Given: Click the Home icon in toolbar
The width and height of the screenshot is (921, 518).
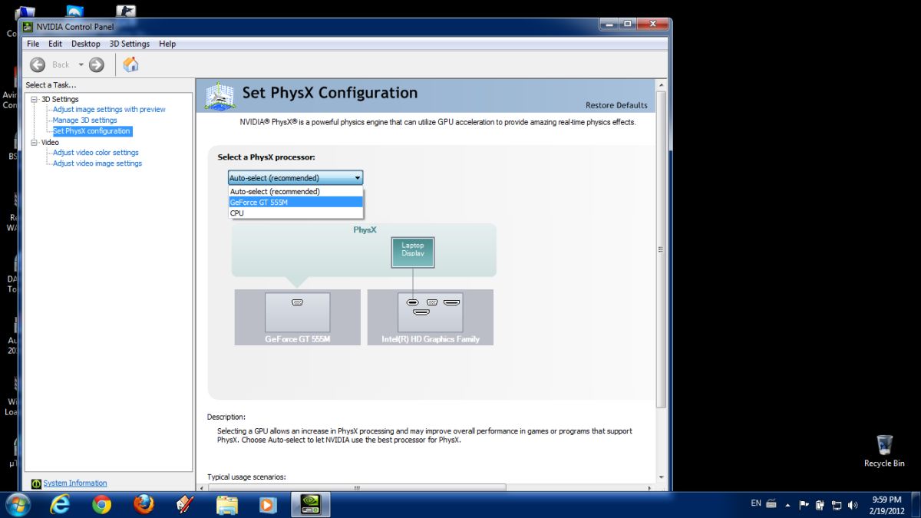Looking at the screenshot, I should [130, 64].
